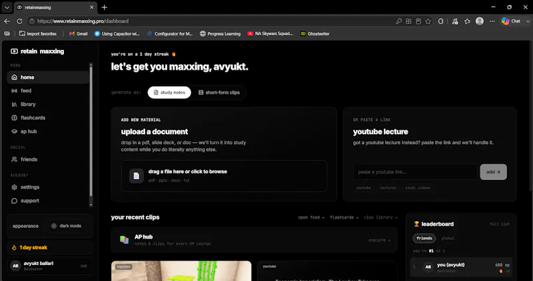Click the split screen icon in address bar

coord(408,21)
